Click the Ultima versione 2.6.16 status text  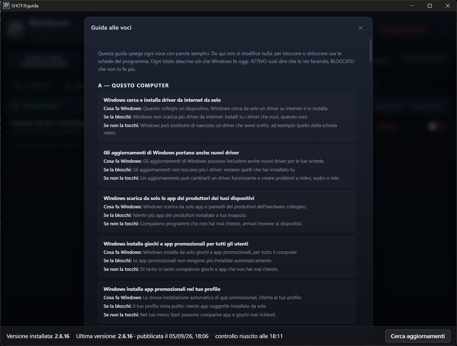point(142,336)
